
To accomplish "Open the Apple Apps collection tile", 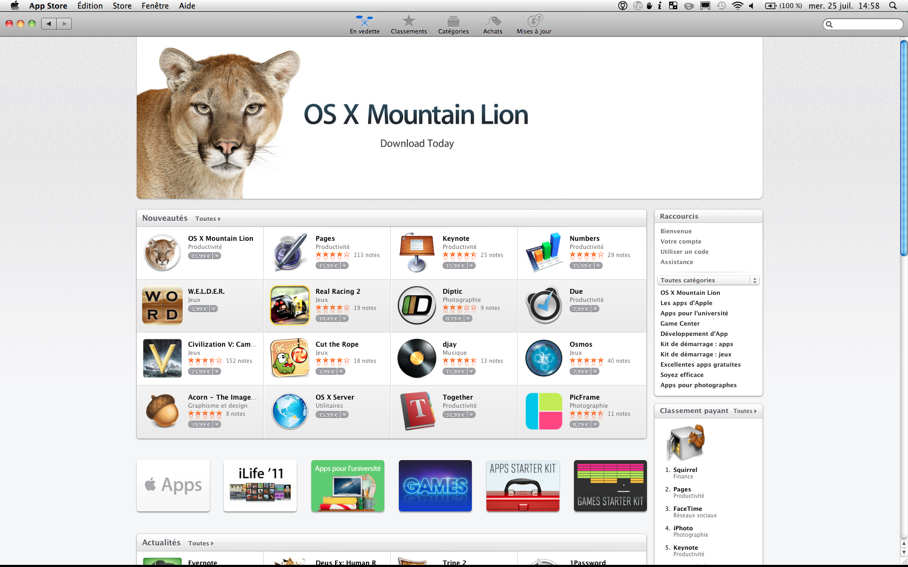I will click(x=173, y=485).
